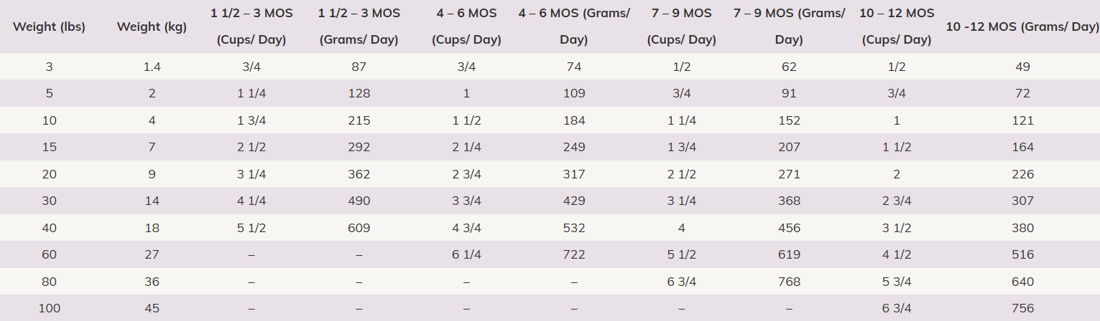This screenshot has width=1100, height=321.
Task: Click the "7 – 9 MOS (Grams/ Day)" header
Action: tap(789, 27)
